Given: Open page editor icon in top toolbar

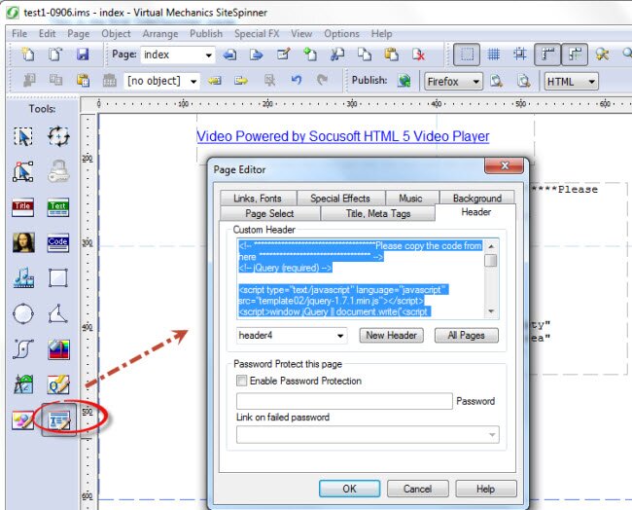Looking at the screenshot, I should [283, 55].
